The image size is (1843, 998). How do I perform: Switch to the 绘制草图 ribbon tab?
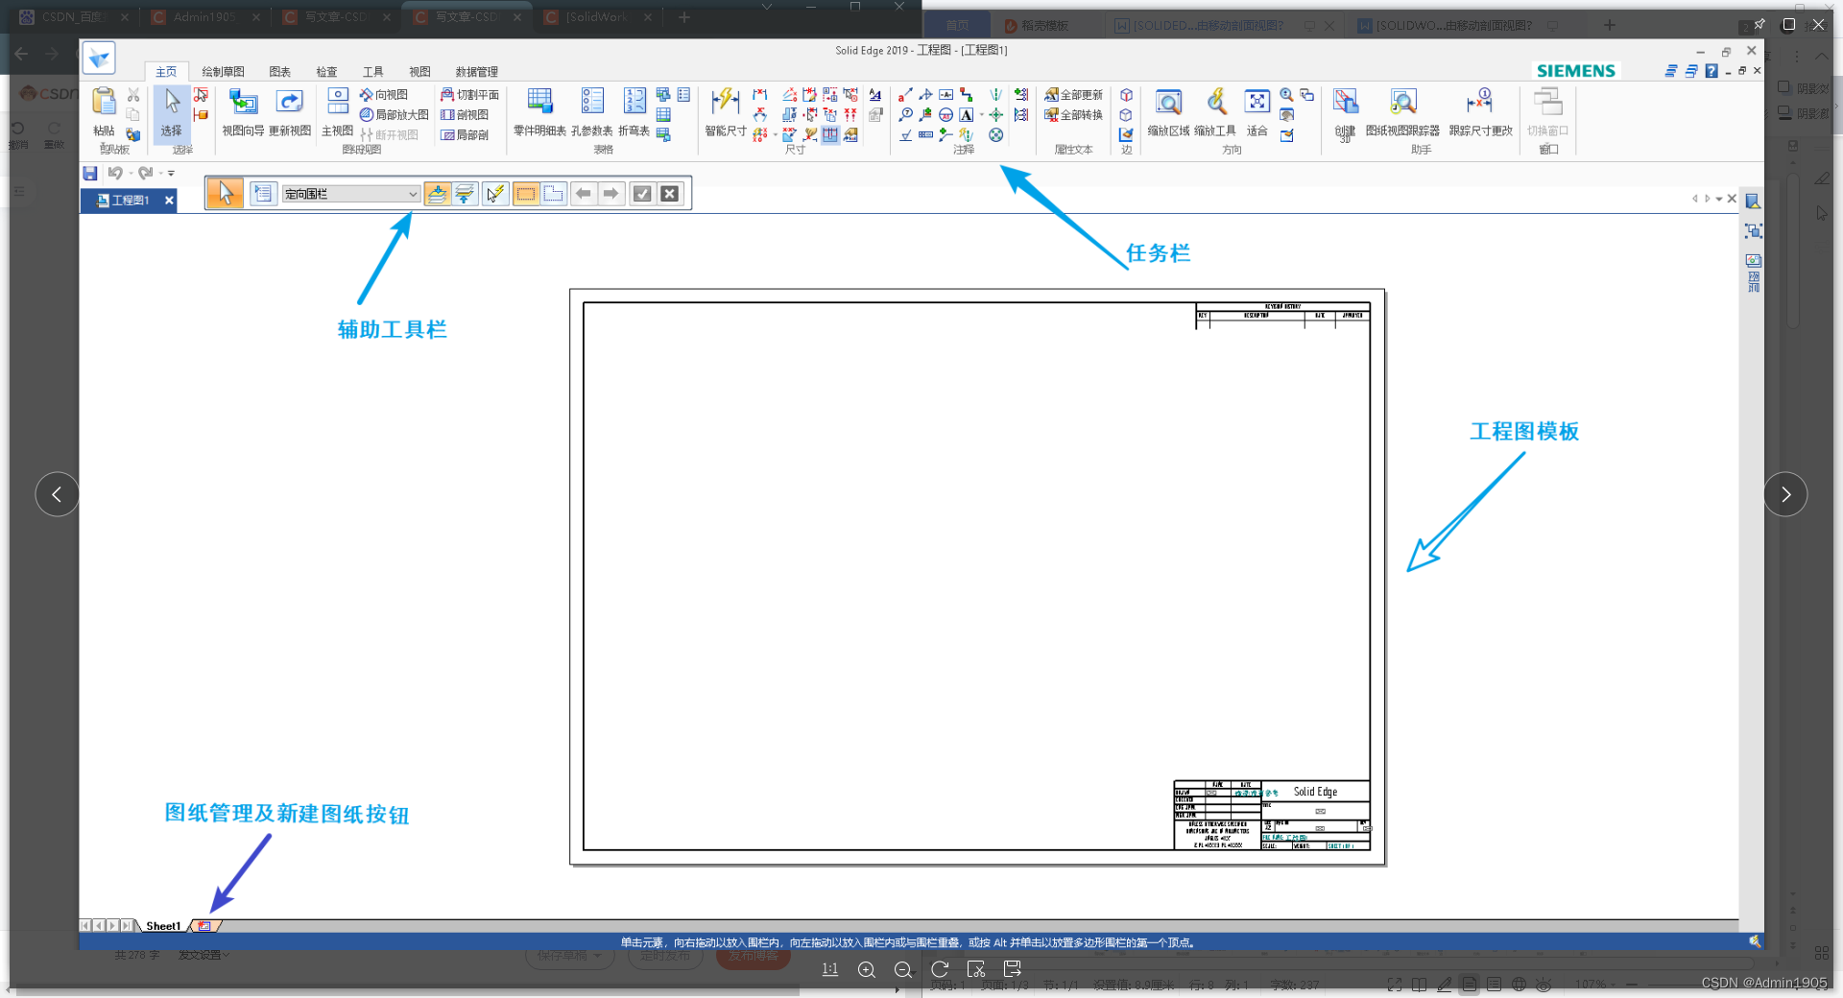(223, 72)
